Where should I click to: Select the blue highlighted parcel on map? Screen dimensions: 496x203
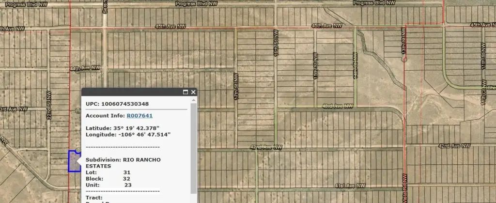tap(73, 161)
